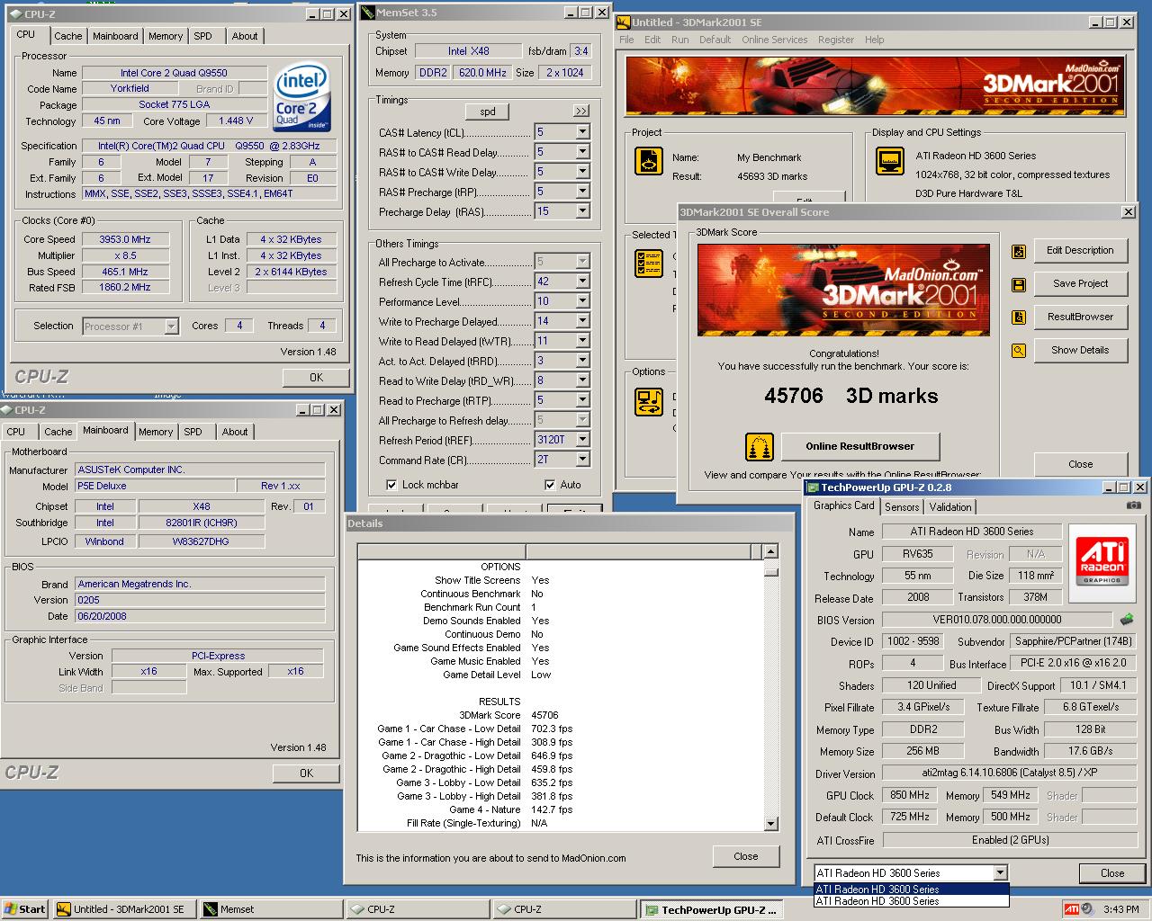
Task: Click the Close button in GPU-Z
Action: click(x=1112, y=873)
